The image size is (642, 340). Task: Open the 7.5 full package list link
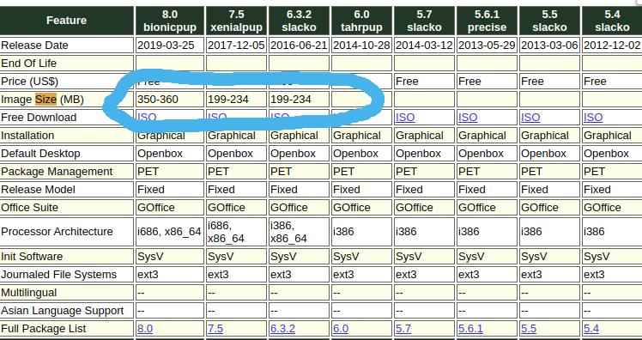click(215, 329)
